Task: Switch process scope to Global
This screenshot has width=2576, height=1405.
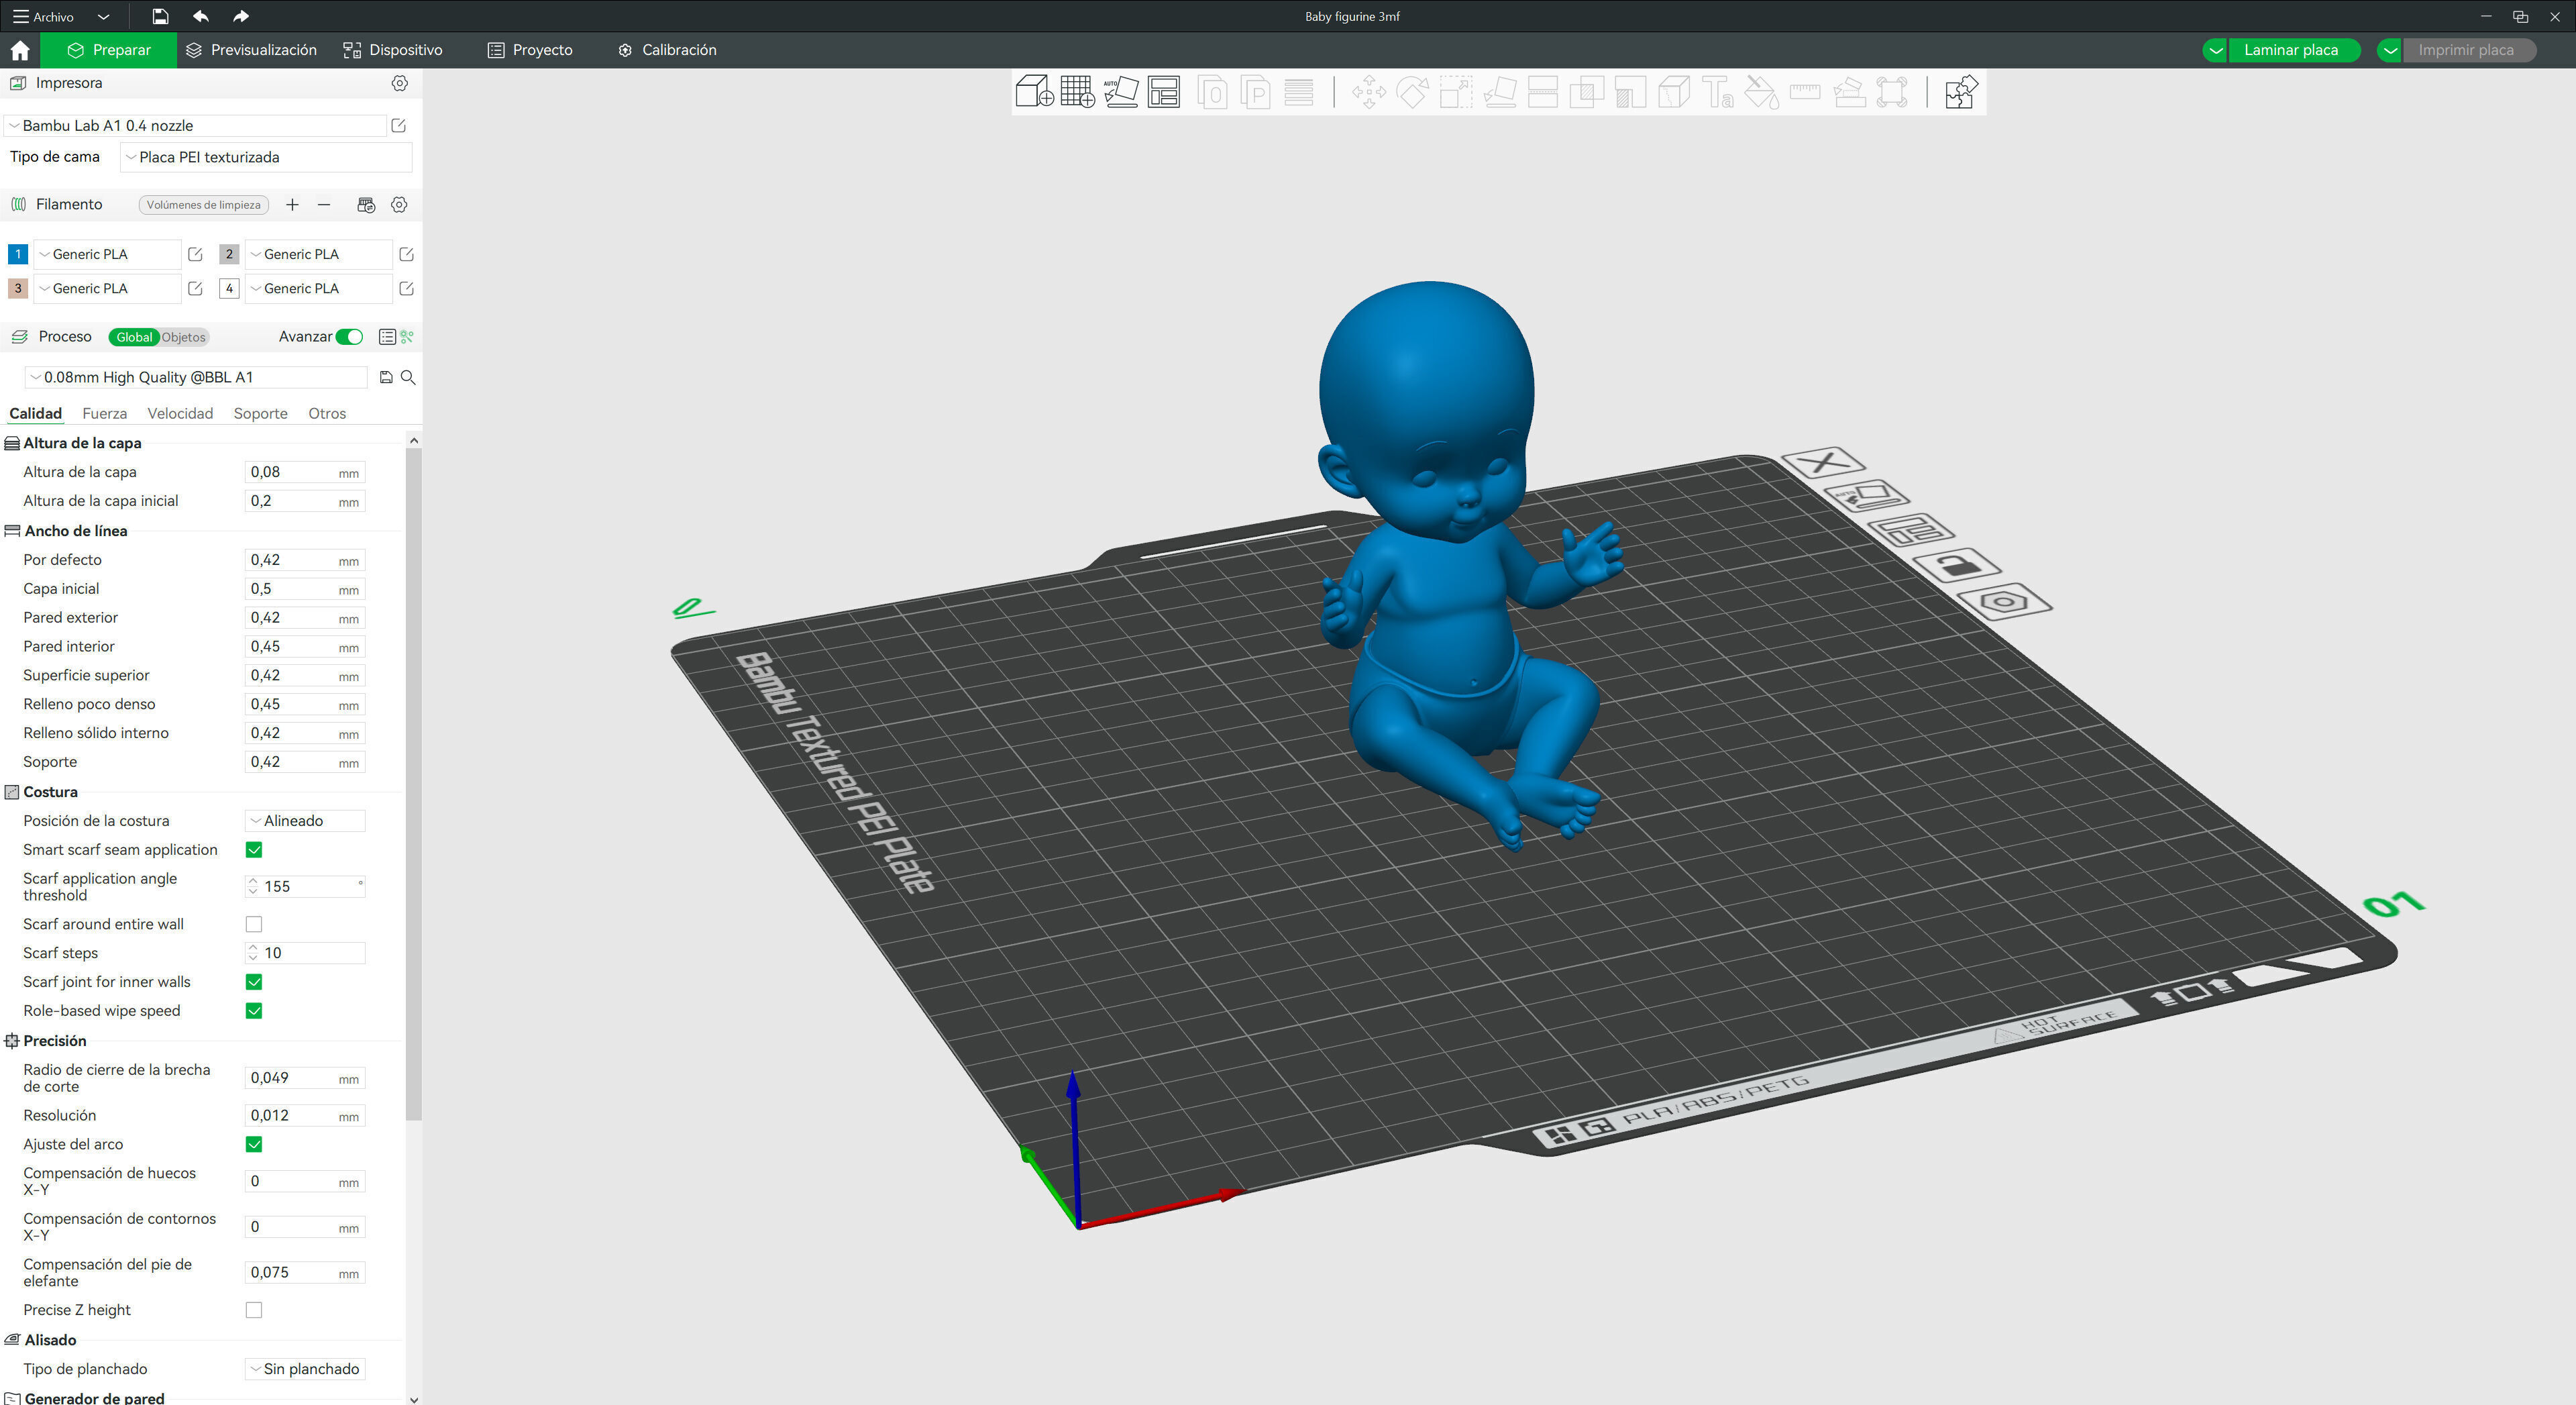Action: [134, 337]
